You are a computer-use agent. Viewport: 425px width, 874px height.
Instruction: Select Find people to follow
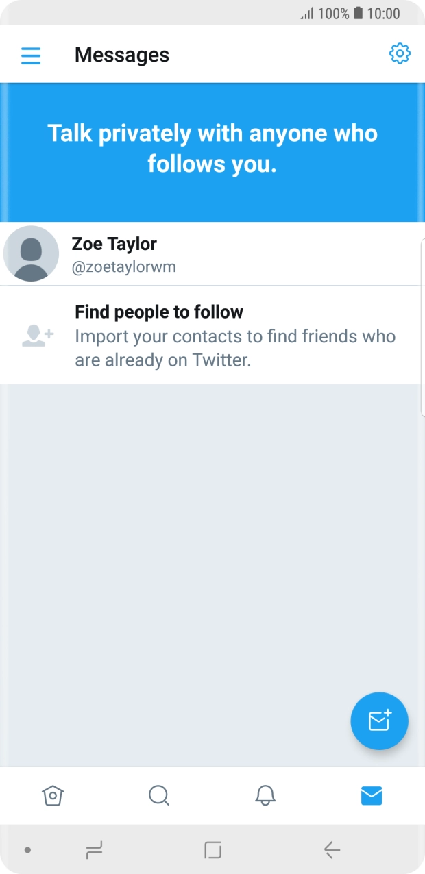coord(159,312)
